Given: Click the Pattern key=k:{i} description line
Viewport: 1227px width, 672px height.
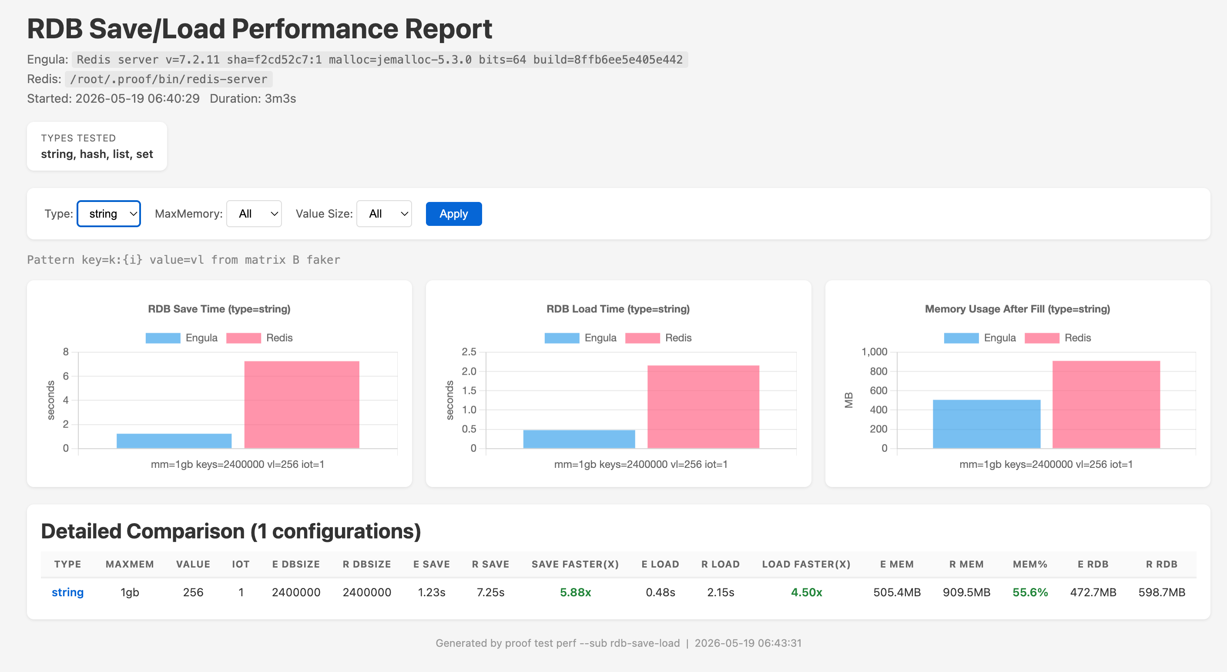Looking at the screenshot, I should pos(183,260).
